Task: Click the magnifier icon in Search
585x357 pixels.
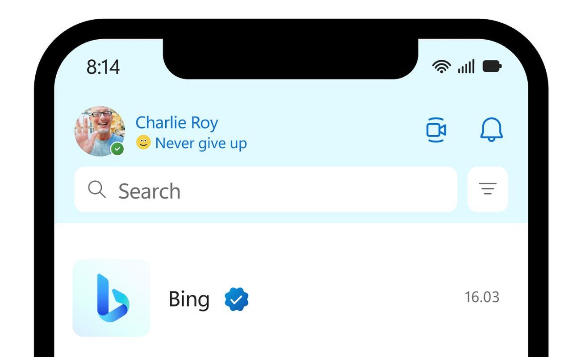Action: pos(97,189)
